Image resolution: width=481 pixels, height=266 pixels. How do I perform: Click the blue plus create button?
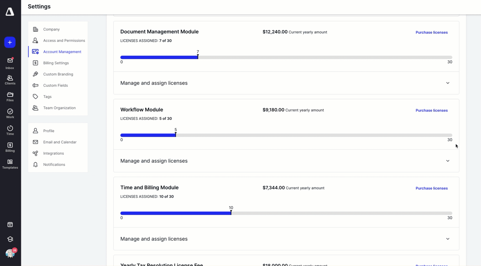(x=10, y=42)
